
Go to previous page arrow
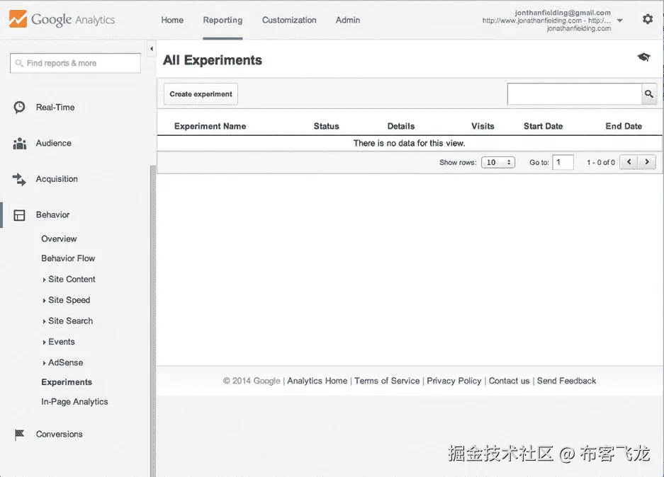629,162
